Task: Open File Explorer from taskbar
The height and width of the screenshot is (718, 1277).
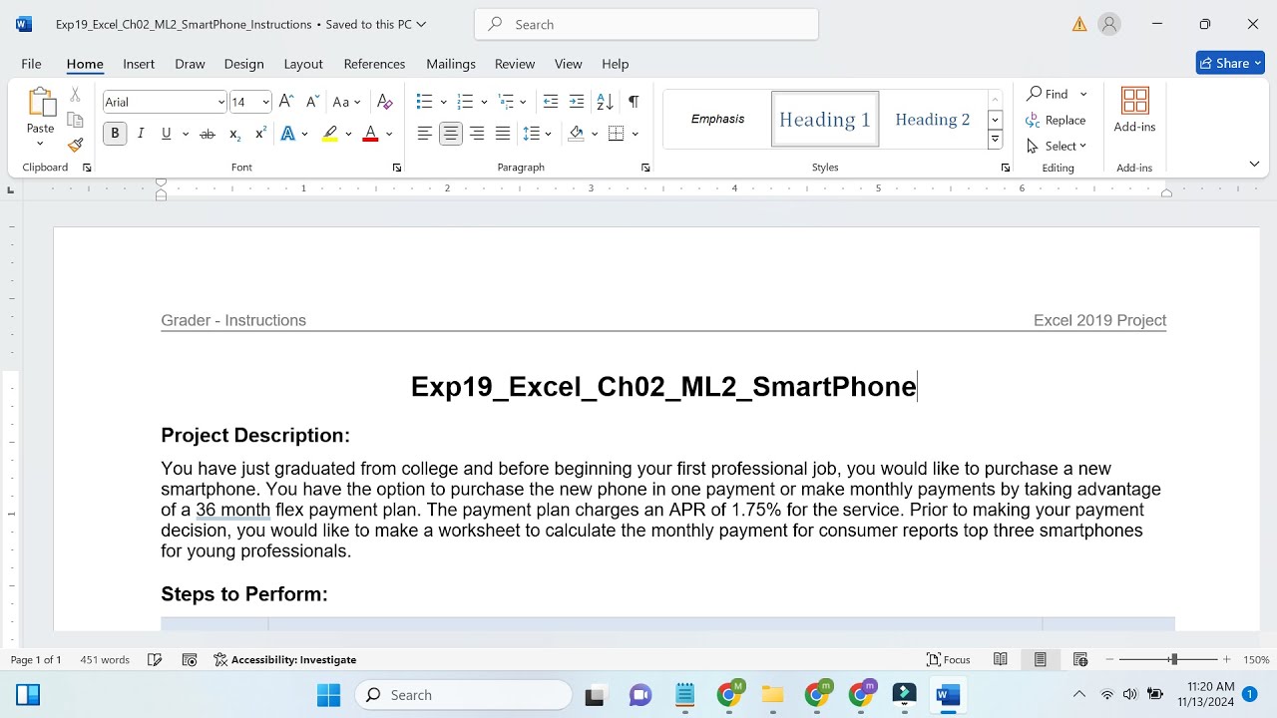Action: point(772,695)
